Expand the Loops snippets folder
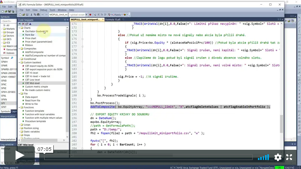Viewport: 301px width, 169px height. coord(20,124)
